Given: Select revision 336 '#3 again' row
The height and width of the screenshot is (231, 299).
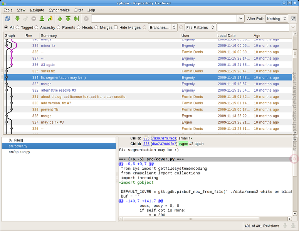Looking at the screenshot, I should [148, 65].
